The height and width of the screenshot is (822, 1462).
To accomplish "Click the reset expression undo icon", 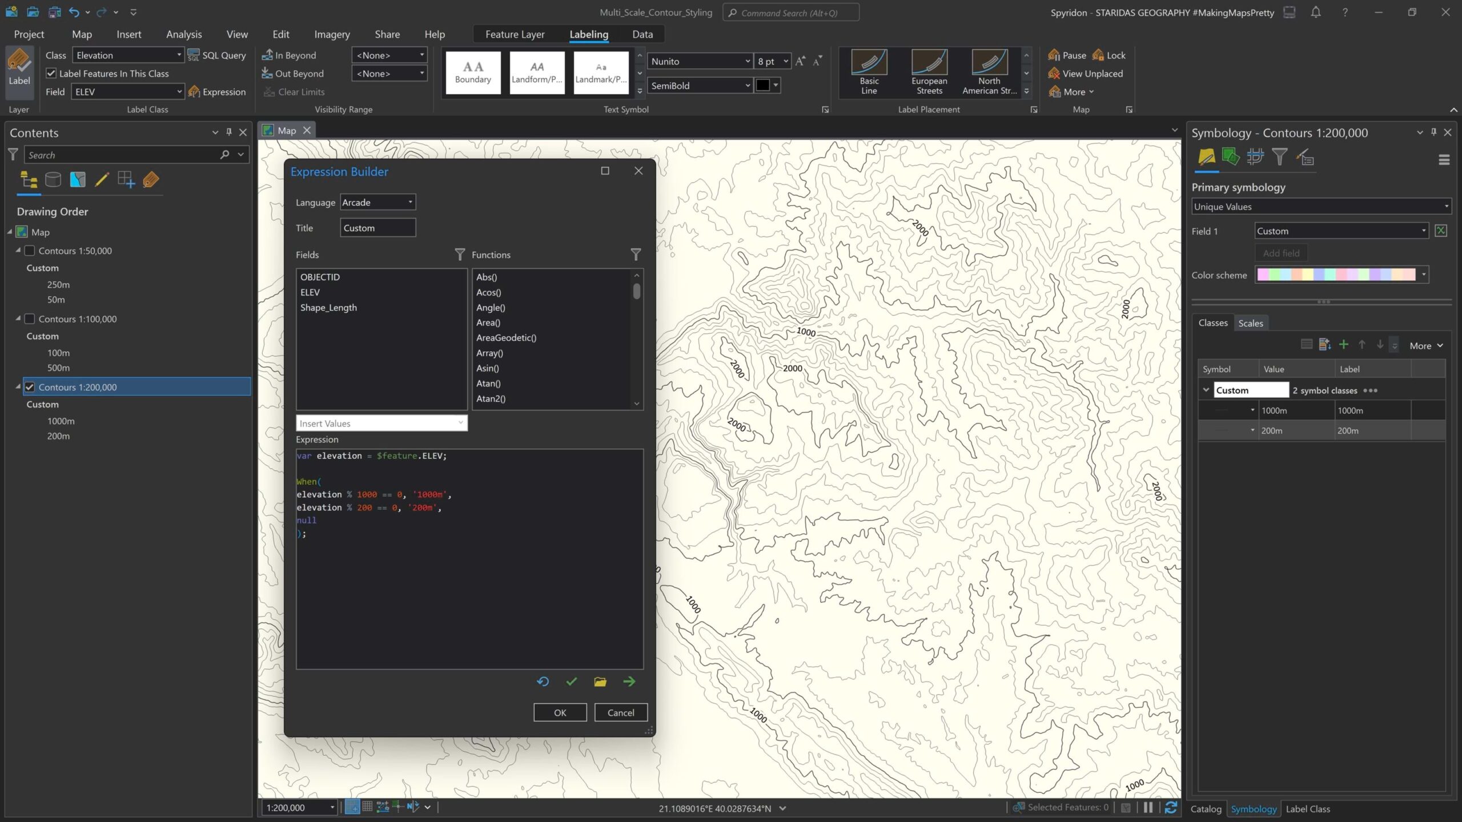I will (x=543, y=682).
